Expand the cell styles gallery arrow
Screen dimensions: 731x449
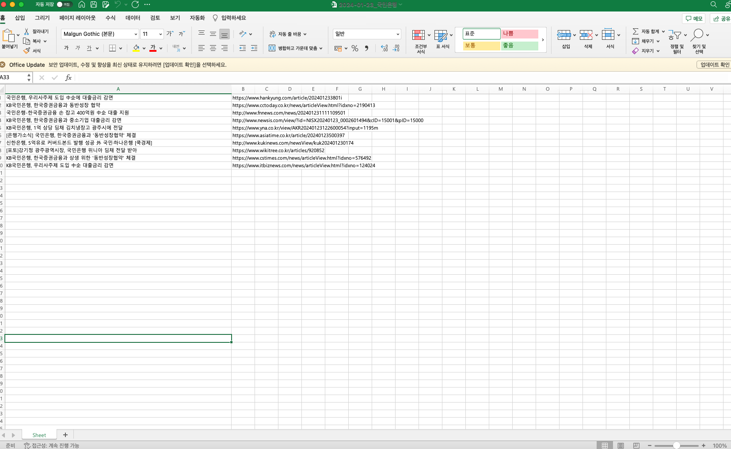543,40
